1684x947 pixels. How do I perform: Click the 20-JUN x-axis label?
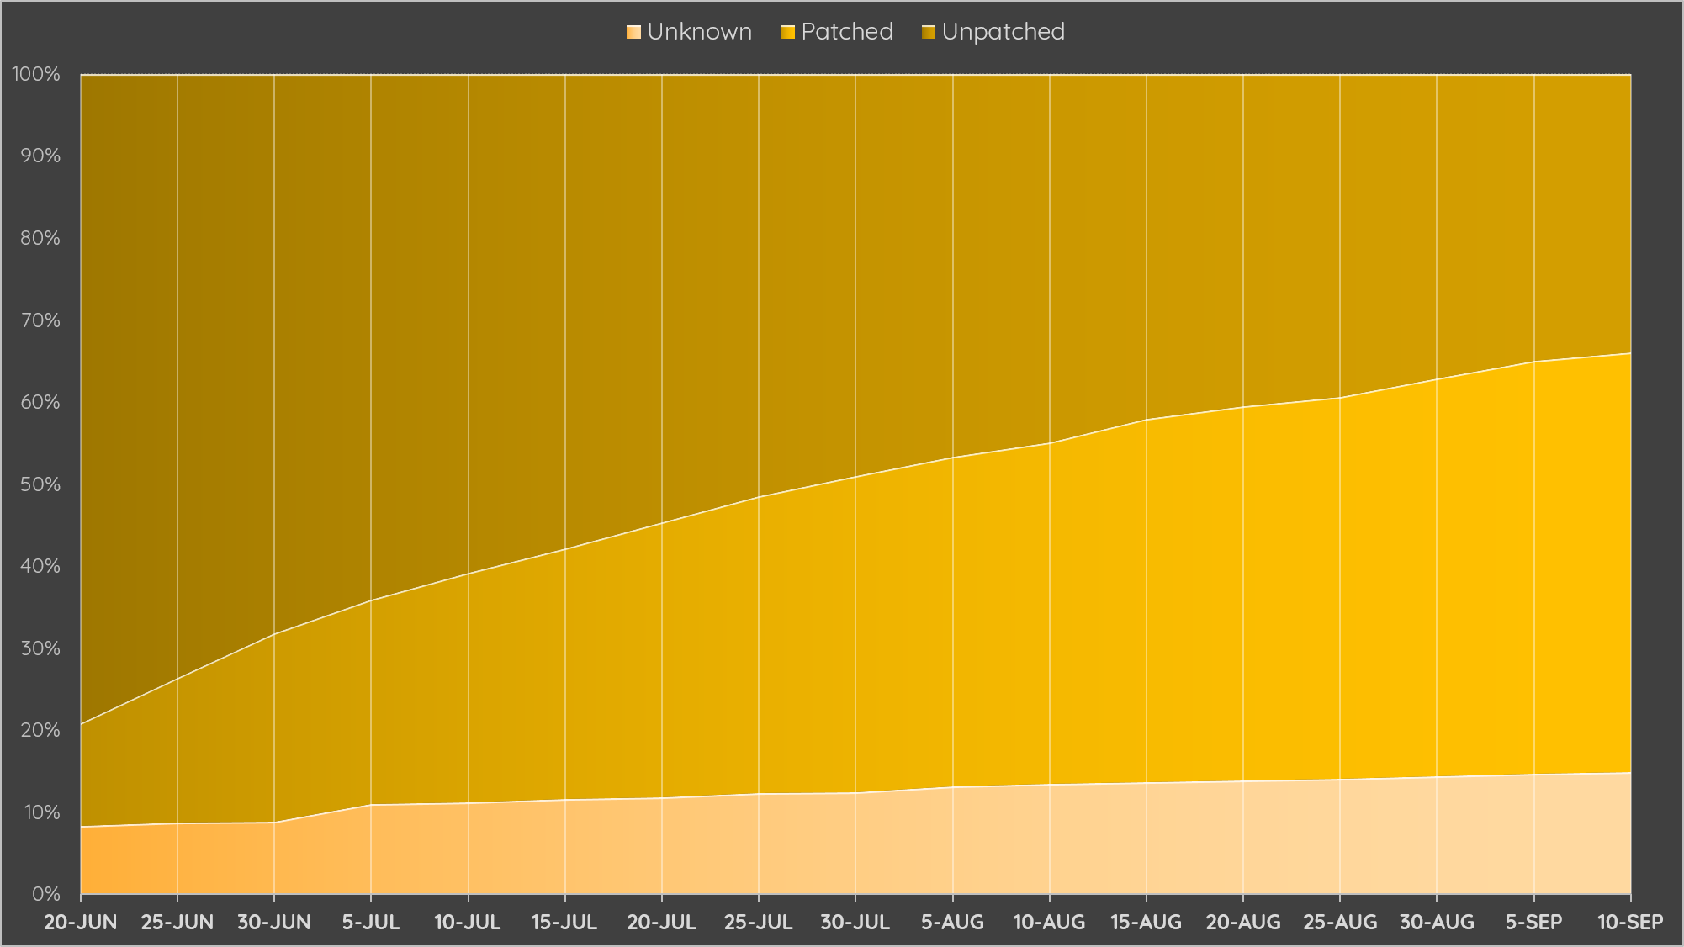point(81,922)
